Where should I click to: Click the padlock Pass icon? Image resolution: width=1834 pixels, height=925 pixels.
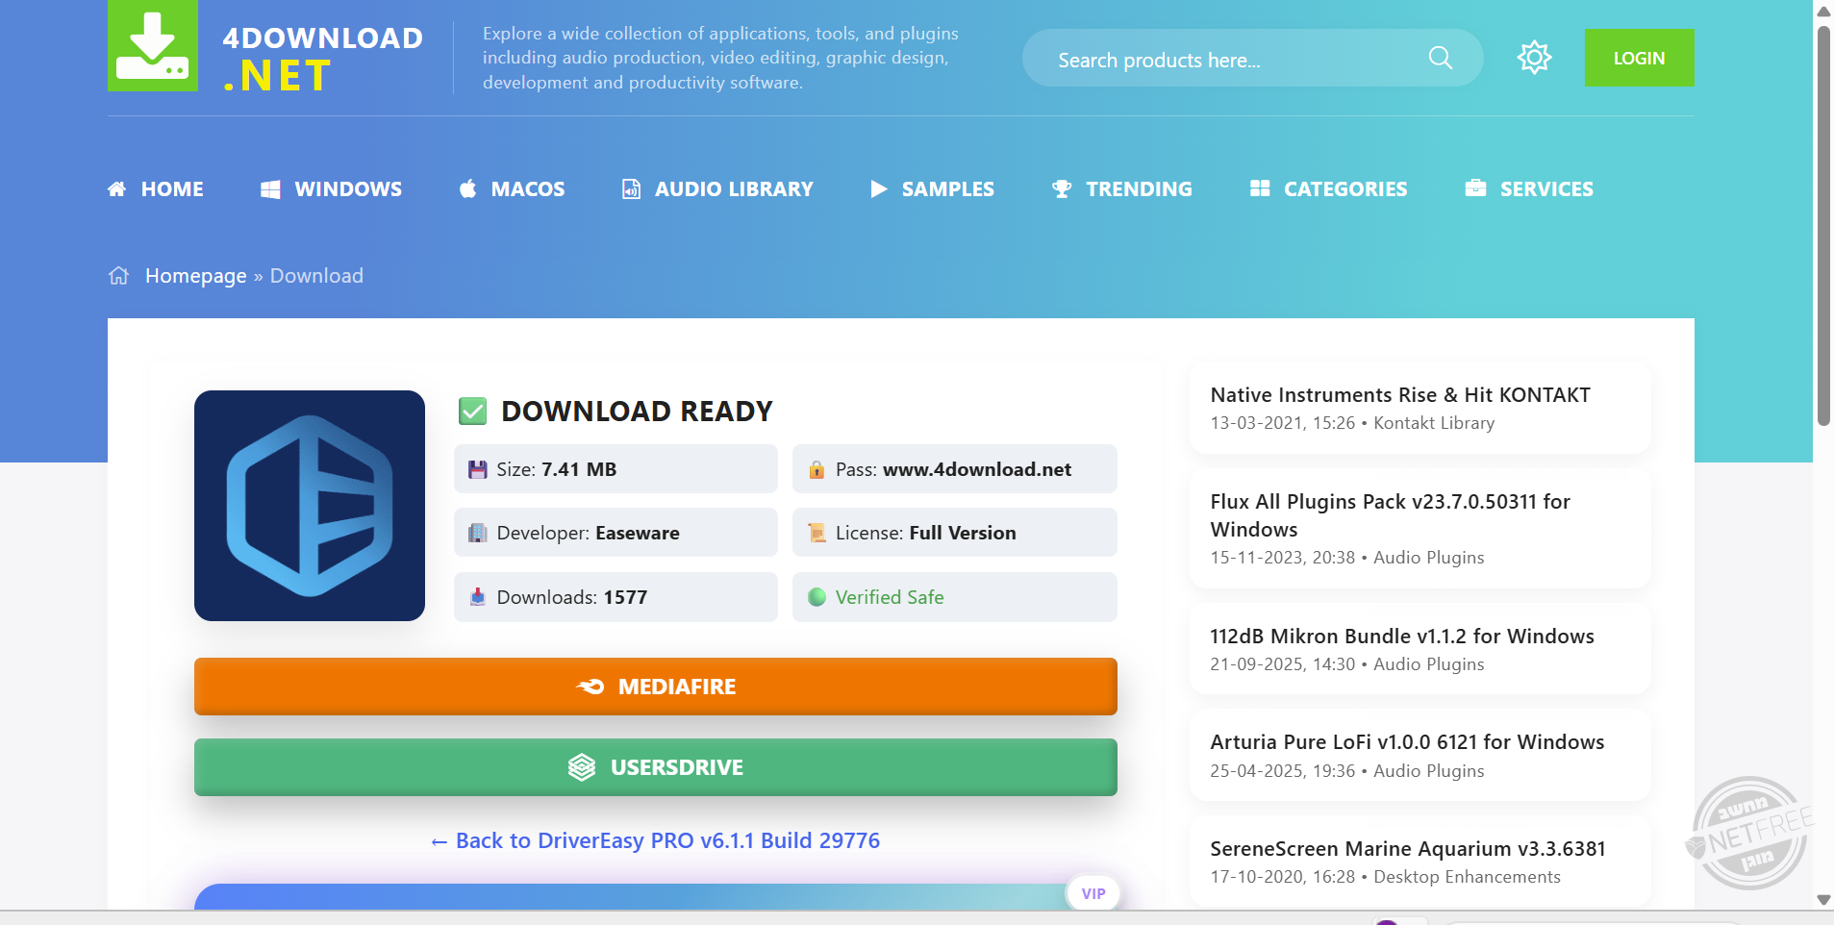click(x=817, y=469)
